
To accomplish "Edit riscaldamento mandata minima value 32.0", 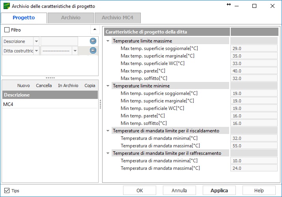I will [x=254, y=138].
